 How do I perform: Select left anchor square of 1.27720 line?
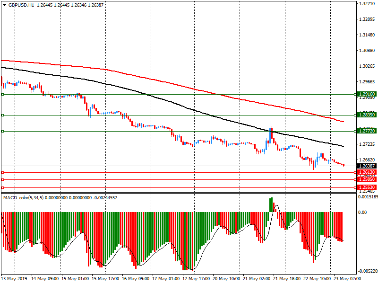(x=2, y=131)
